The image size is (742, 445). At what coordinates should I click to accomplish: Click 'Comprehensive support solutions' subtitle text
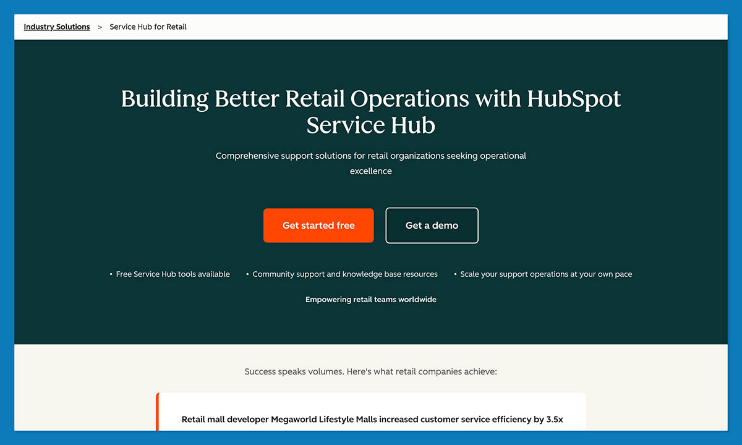pyautogui.click(x=371, y=163)
